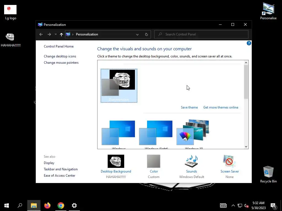Image resolution: width=282 pixels, height=211 pixels.
Task: Select the HAHAHA!!!!!!! desktop file icon
Action: (10, 40)
